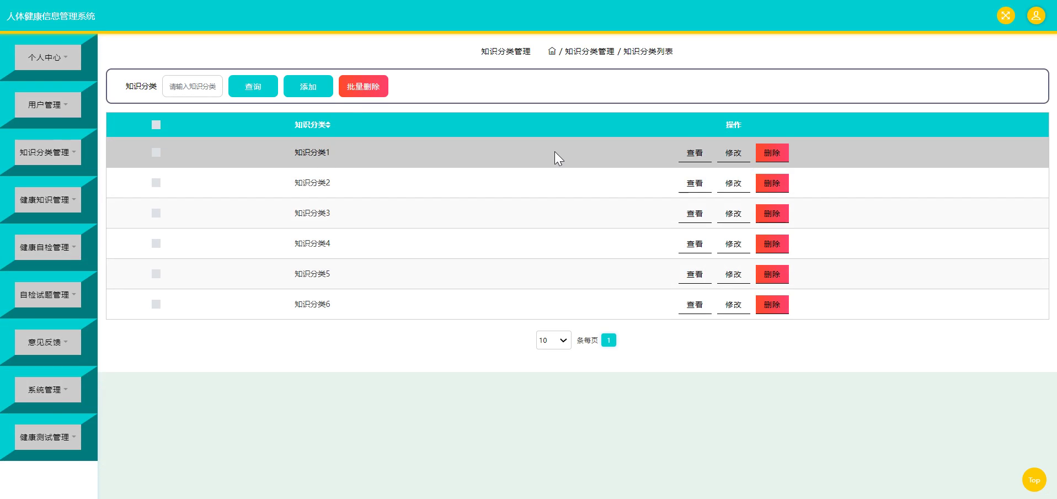Click 修改 for 知识分类1
This screenshot has width=1057, height=499.
(x=733, y=153)
